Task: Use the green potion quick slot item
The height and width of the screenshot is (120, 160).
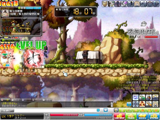Action: click(142, 97)
